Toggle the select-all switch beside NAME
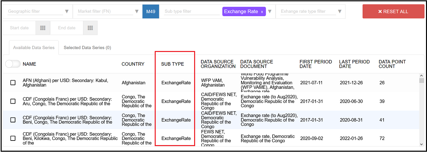Viewport: 427px width, 152px height. coord(13,64)
